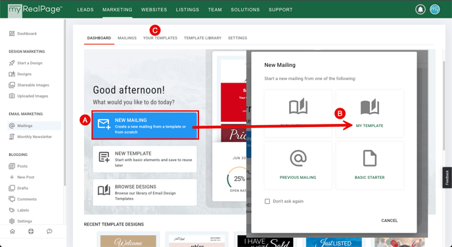The width and height of the screenshot is (452, 247).
Task: Open the WEBSITES menu
Action: [x=154, y=9]
